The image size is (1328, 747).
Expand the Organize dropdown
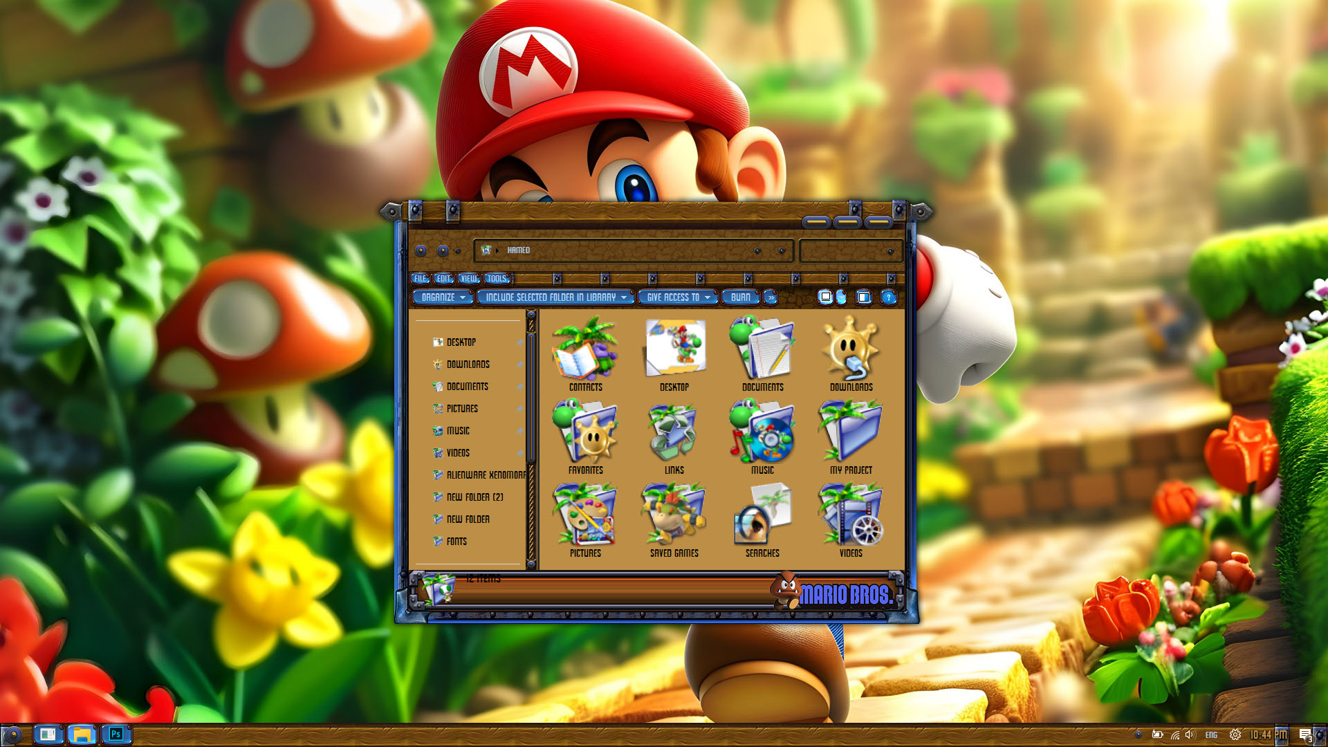(443, 297)
